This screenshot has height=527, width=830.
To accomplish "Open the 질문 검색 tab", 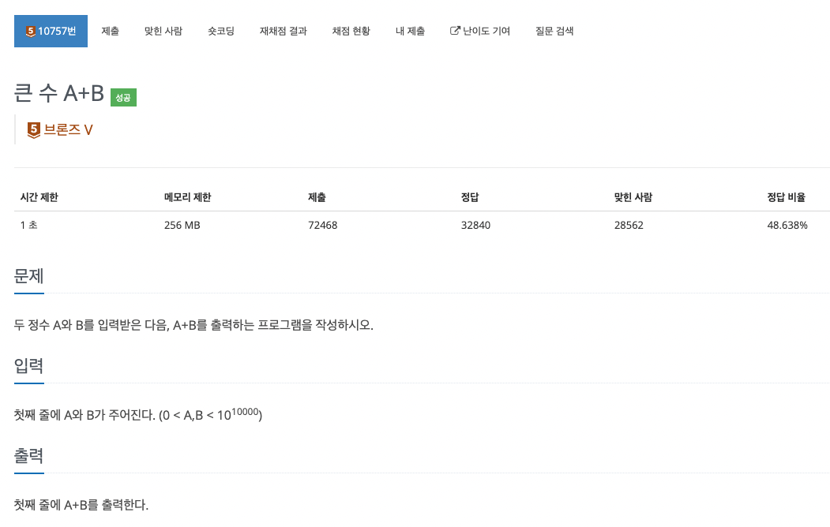I will 554,32.
